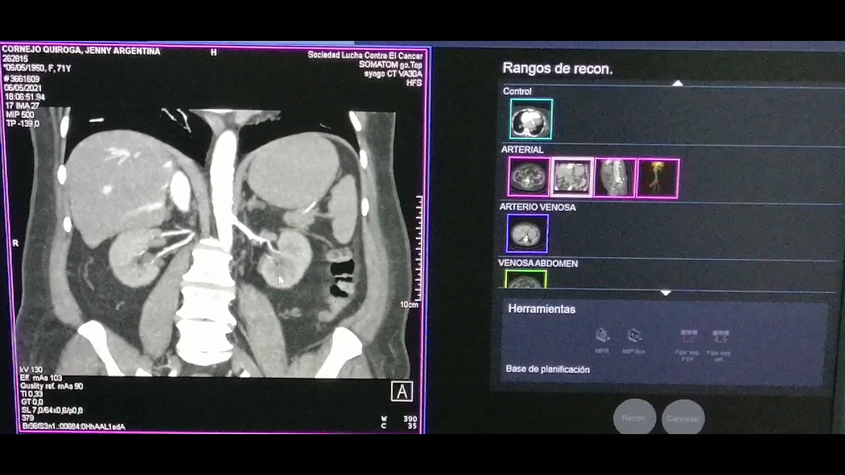Click the 'Rangos de recon.' heading
The image size is (845, 475).
557,69
